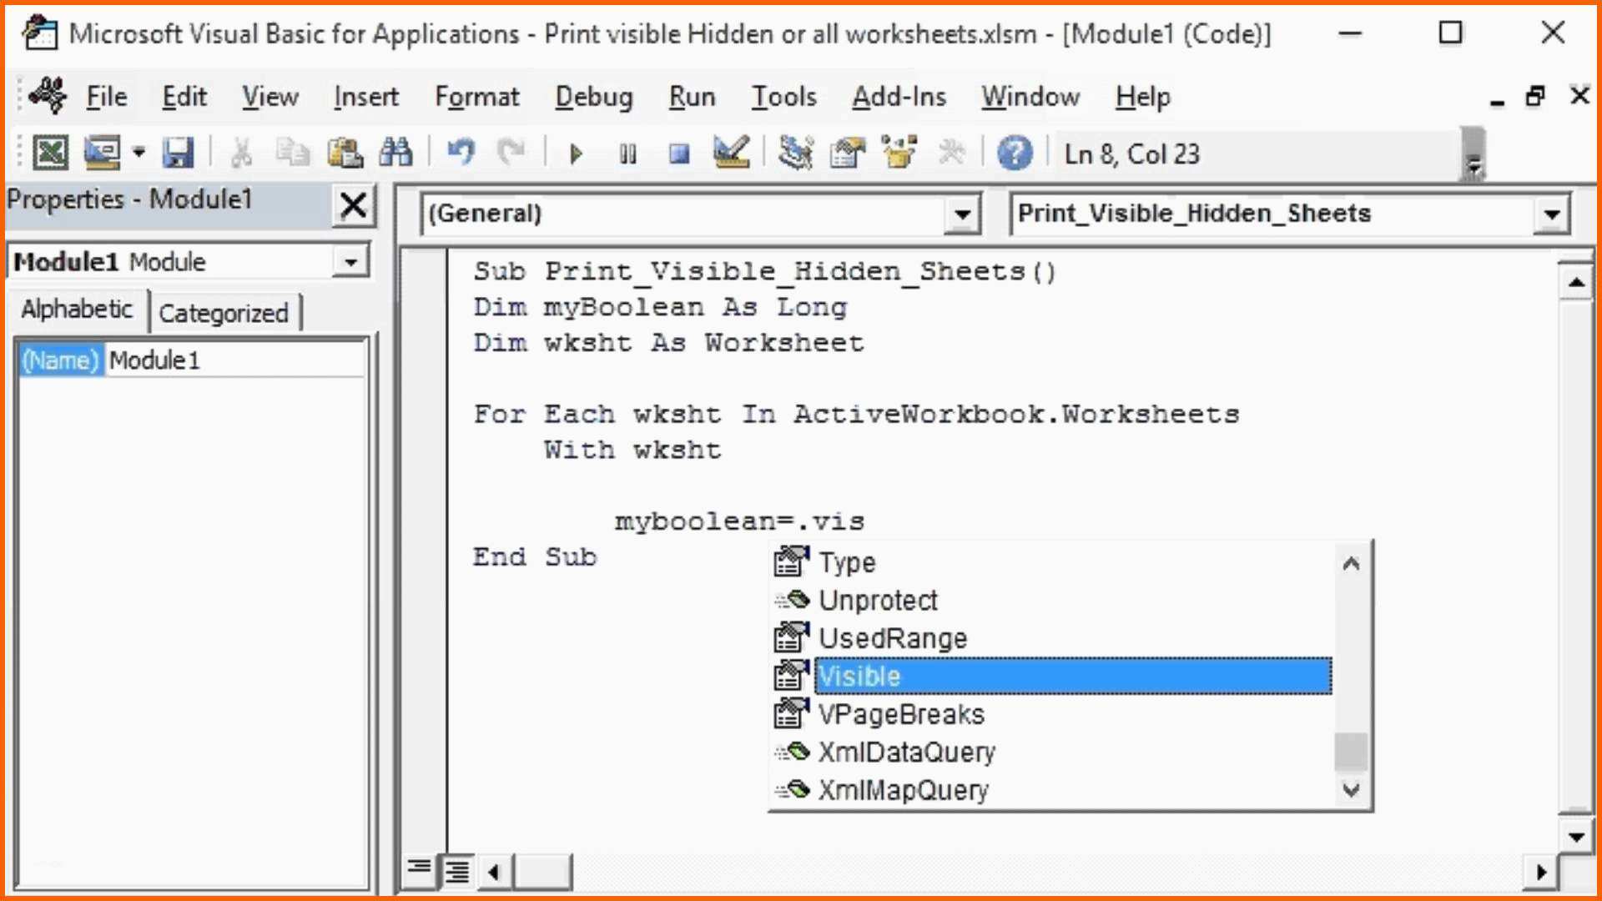Open the Insert menu
This screenshot has width=1602, height=901.
coord(365,97)
